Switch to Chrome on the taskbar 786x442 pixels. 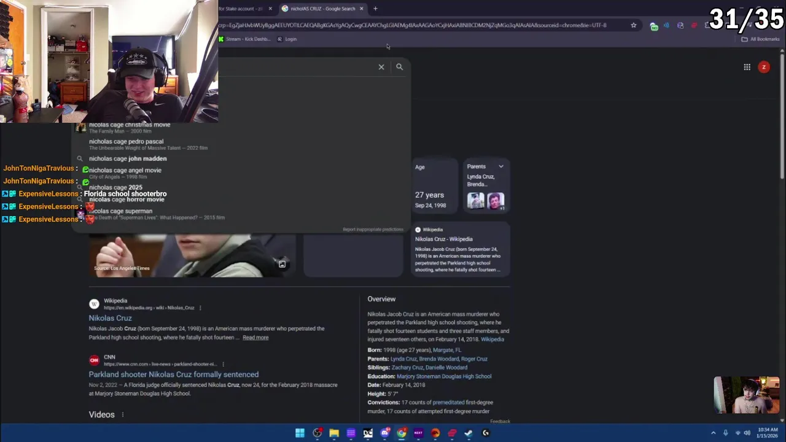(x=401, y=433)
